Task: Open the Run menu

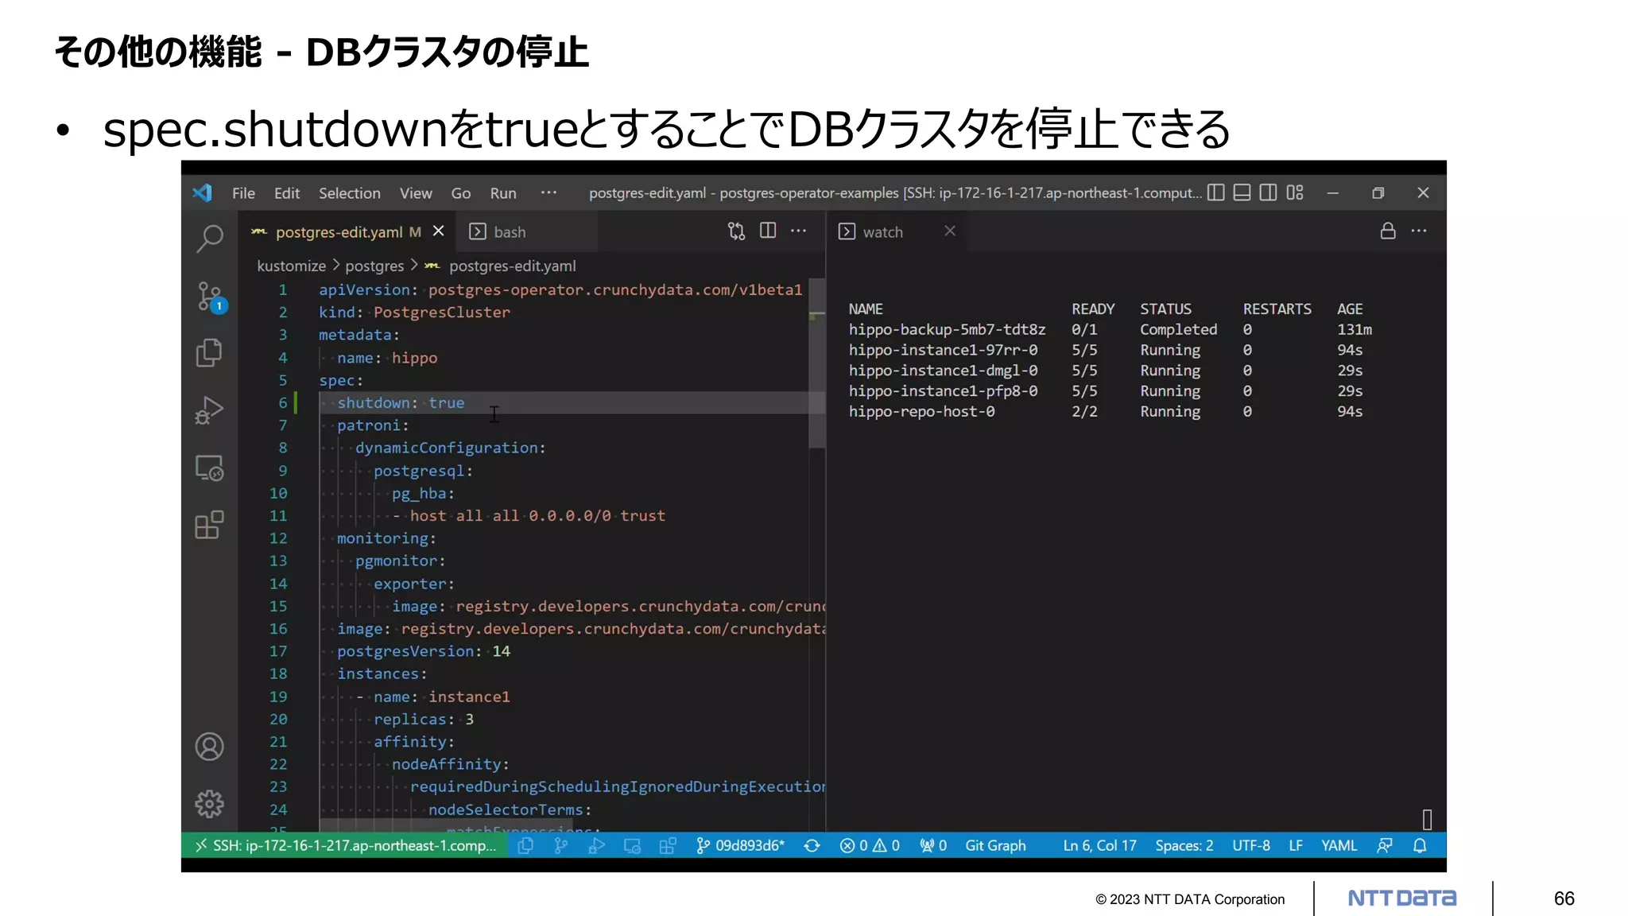Action: point(503,193)
